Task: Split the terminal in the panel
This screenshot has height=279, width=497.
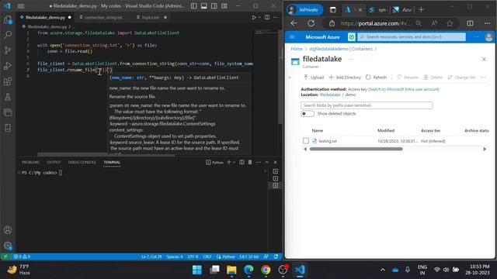Action: coord(242,162)
